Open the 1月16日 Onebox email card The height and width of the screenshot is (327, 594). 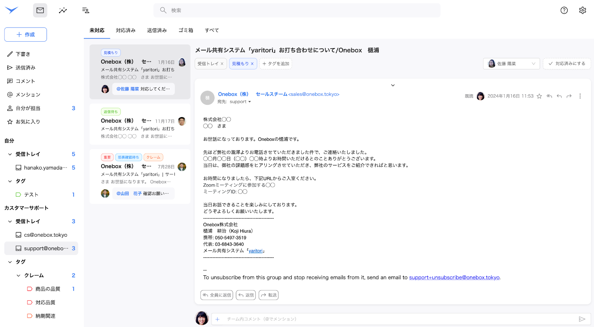pyautogui.click(x=140, y=72)
